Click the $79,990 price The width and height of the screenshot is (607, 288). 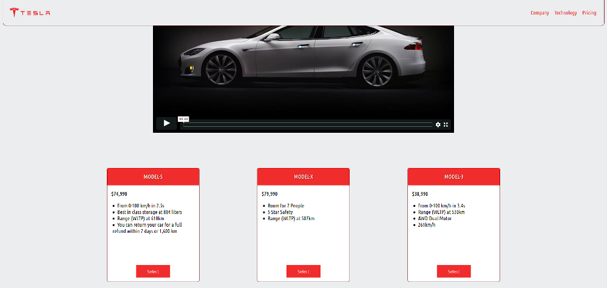click(270, 194)
